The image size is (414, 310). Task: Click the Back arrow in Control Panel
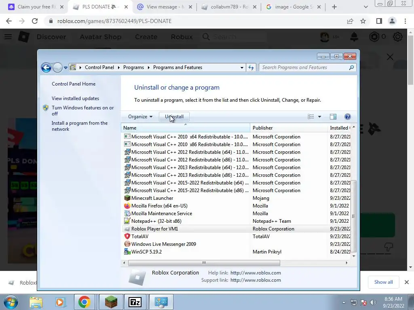click(x=46, y=67)
